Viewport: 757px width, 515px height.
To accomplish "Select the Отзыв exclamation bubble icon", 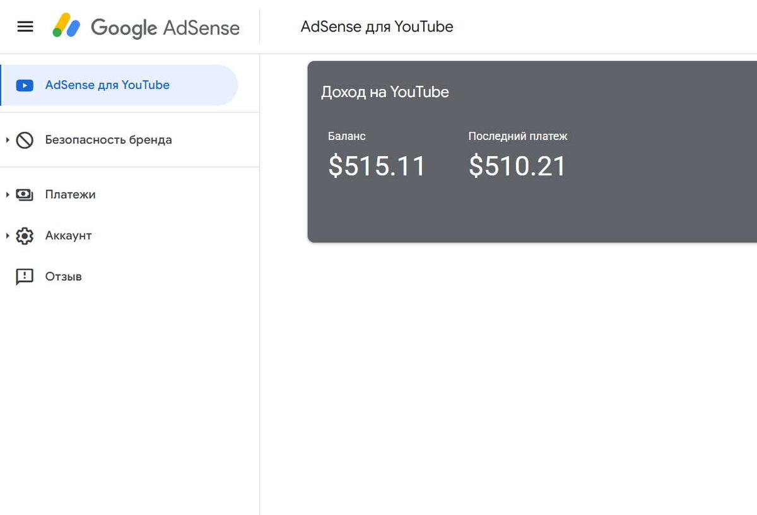I will click(24, 276).
